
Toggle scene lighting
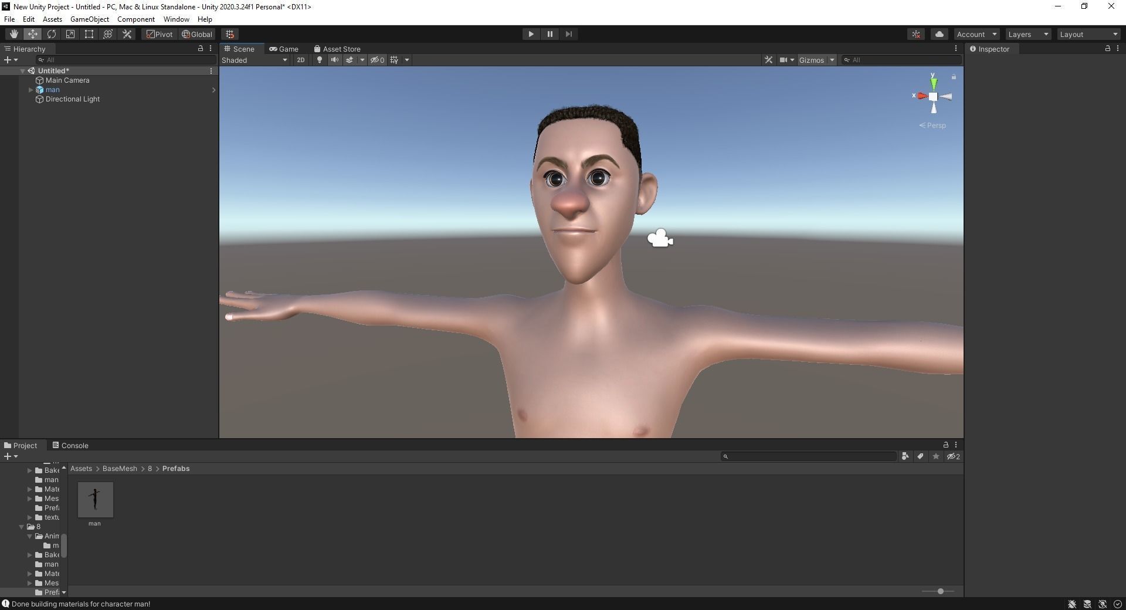[319, 60]
